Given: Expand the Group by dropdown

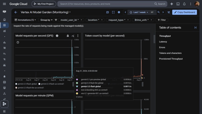Looking at the screenshot, I should [46, 20].
